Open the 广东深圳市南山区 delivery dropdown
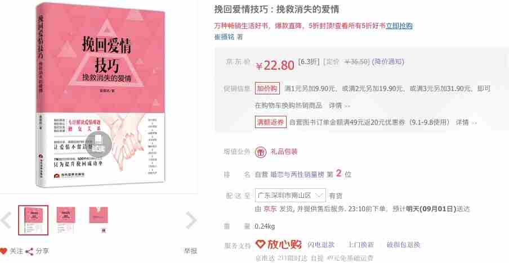This screenshot has height=263, width=509. [x=290, y=196]
